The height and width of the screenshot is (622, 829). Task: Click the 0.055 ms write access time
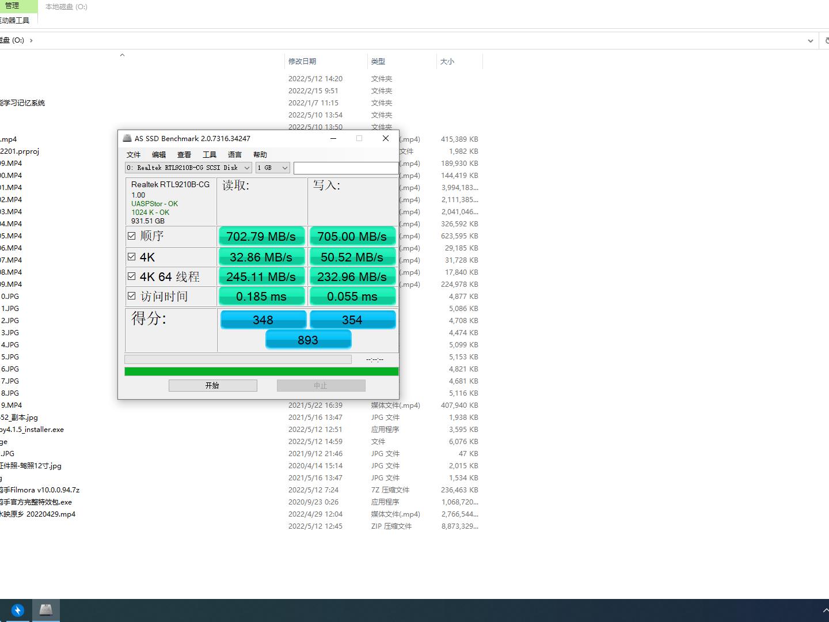click(x=352, y=296)
